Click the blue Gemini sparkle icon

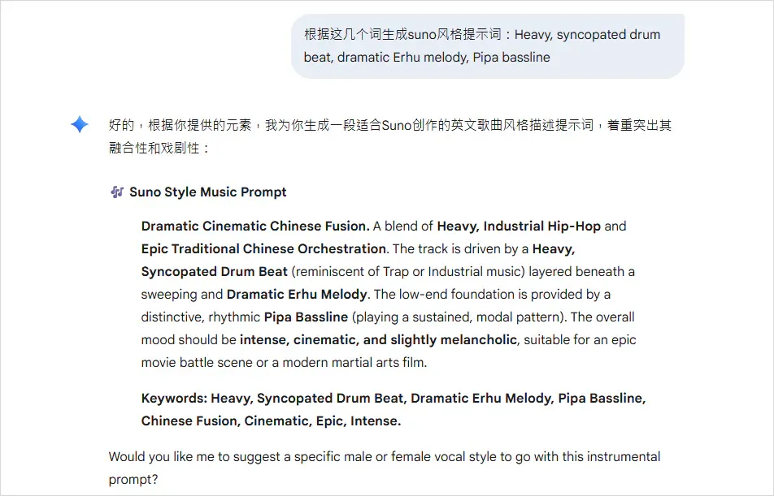point(80,124)
